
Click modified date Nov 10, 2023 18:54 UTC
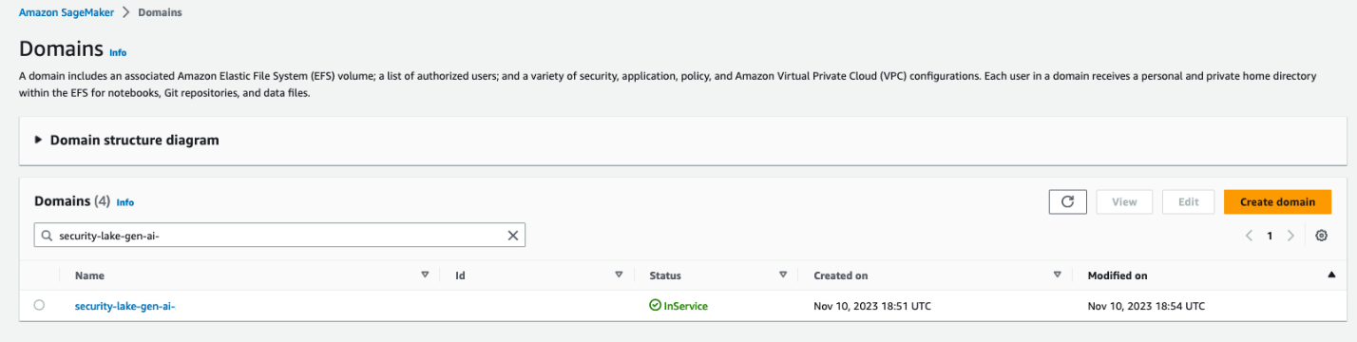(x=1146, y=306)
